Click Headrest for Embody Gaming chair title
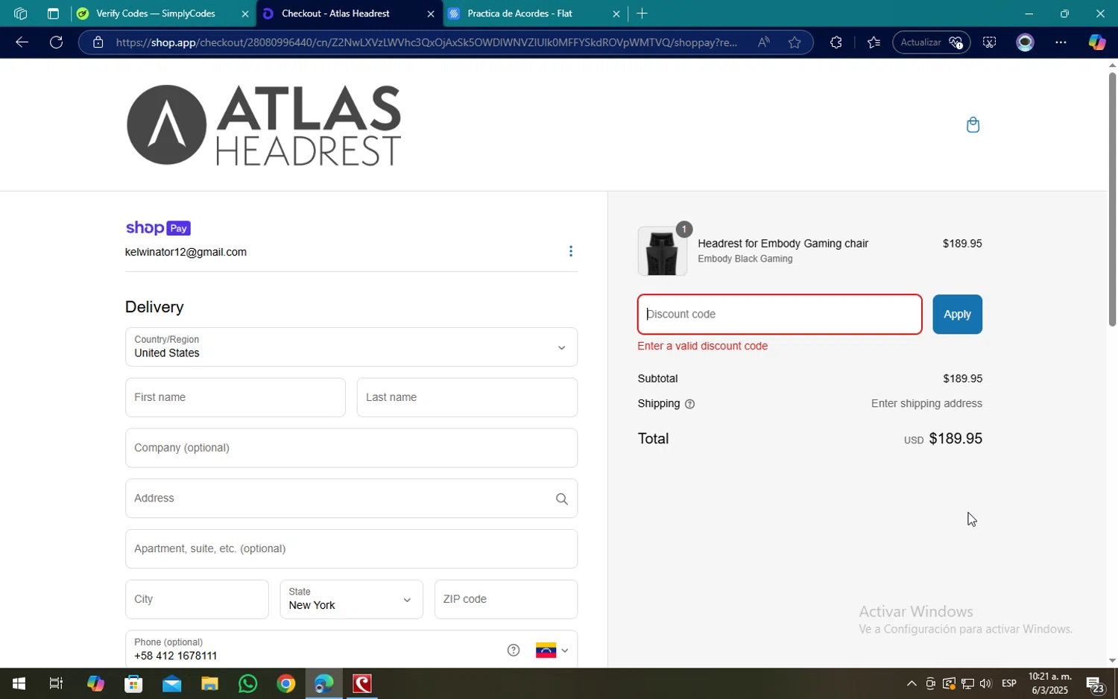The height and width of the screenshot is (699, 1118). 783,244
